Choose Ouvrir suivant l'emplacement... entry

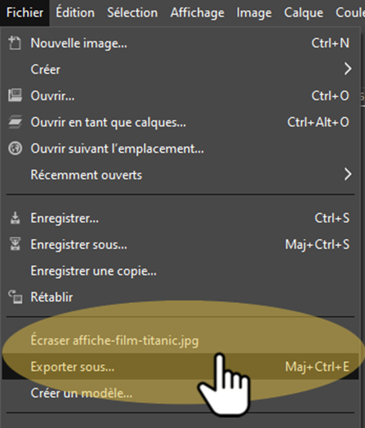pyautogui.click(x=180, y=149)
